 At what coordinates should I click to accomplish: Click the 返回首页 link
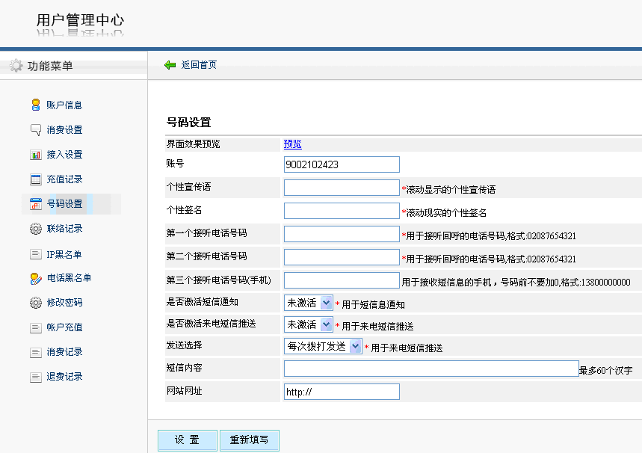(199, 65)
